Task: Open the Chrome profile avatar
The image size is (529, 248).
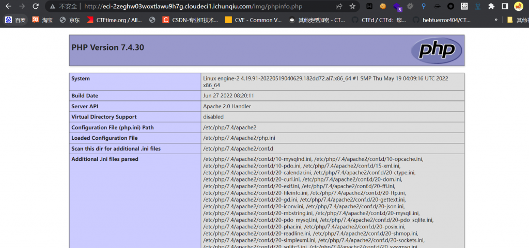Action: point(518,7)
